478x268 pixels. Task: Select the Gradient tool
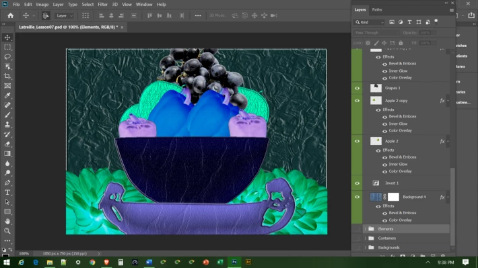(x=7, y=154)
